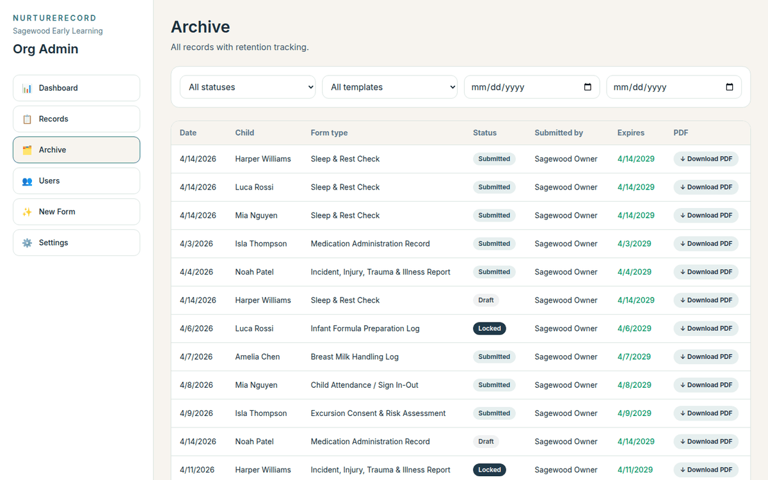Click the green 4/3/2029 expiry date link
The image size is (768, 480).
click(634, 243)
